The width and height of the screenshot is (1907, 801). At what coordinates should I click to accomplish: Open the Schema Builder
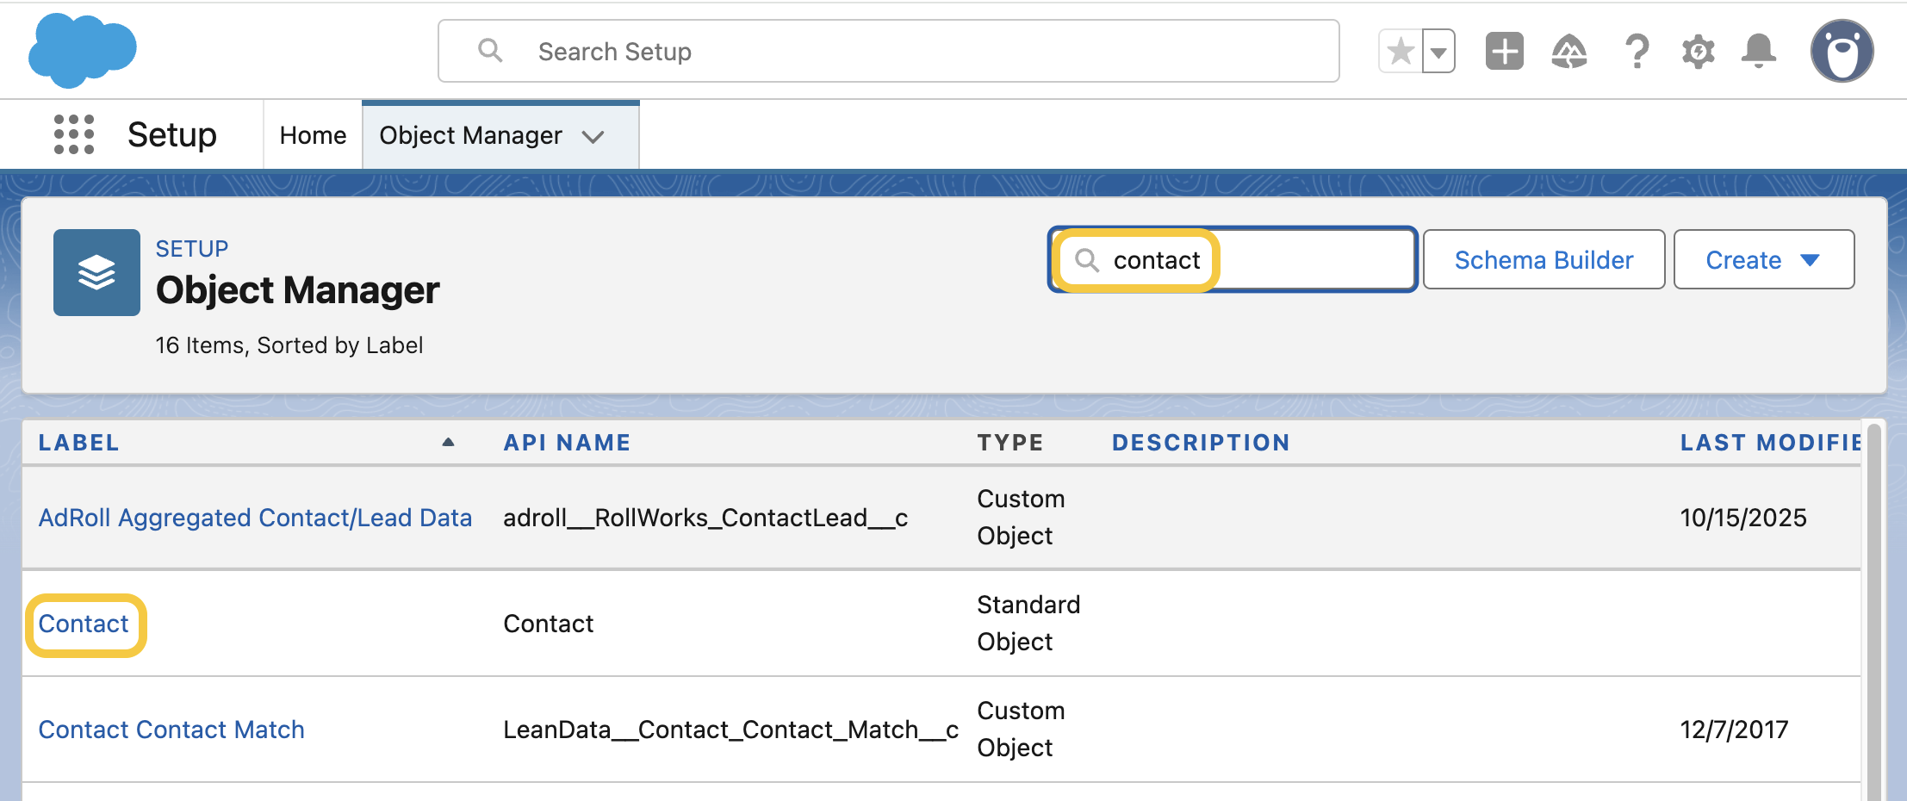coord(1543,259)
